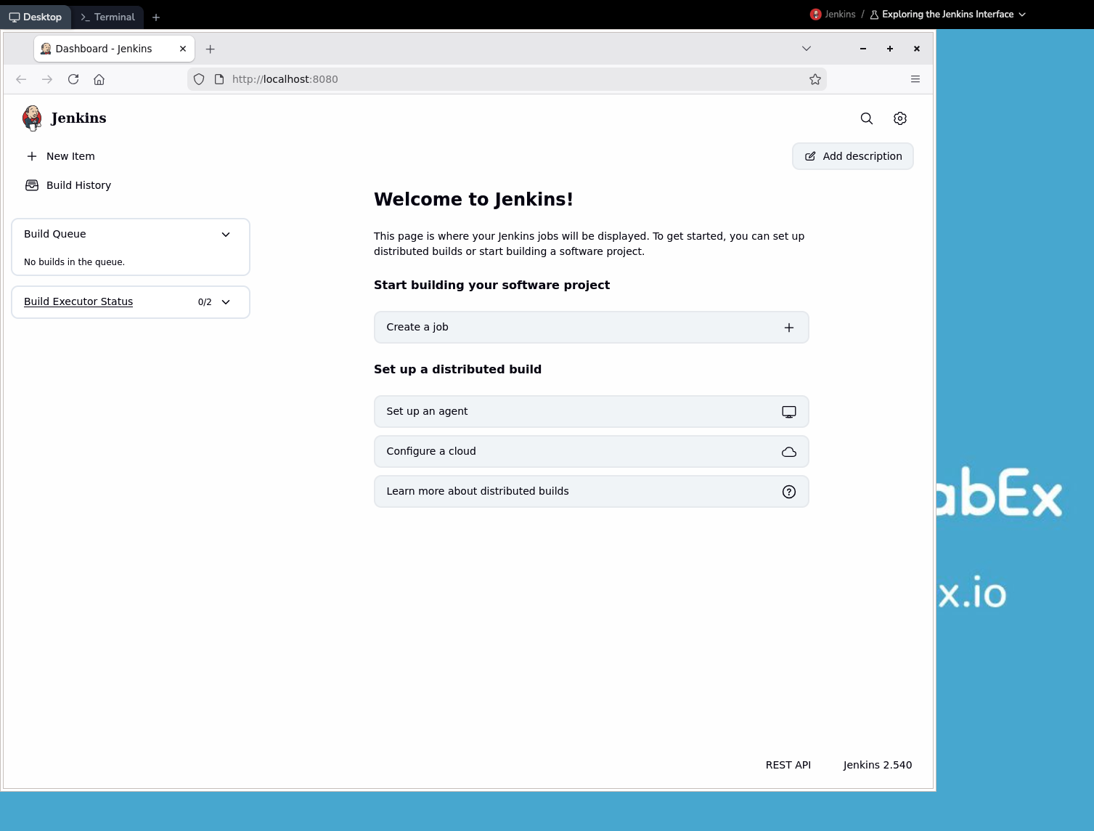This screenshot has height=831, width=1094.
Task: Open the REST API link
Action: tap(788, 764)
